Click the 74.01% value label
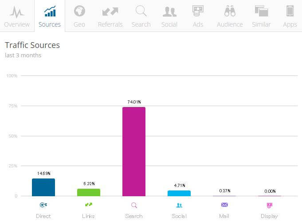302x222 pixels. pyautogui.click(x=134, y=102)
